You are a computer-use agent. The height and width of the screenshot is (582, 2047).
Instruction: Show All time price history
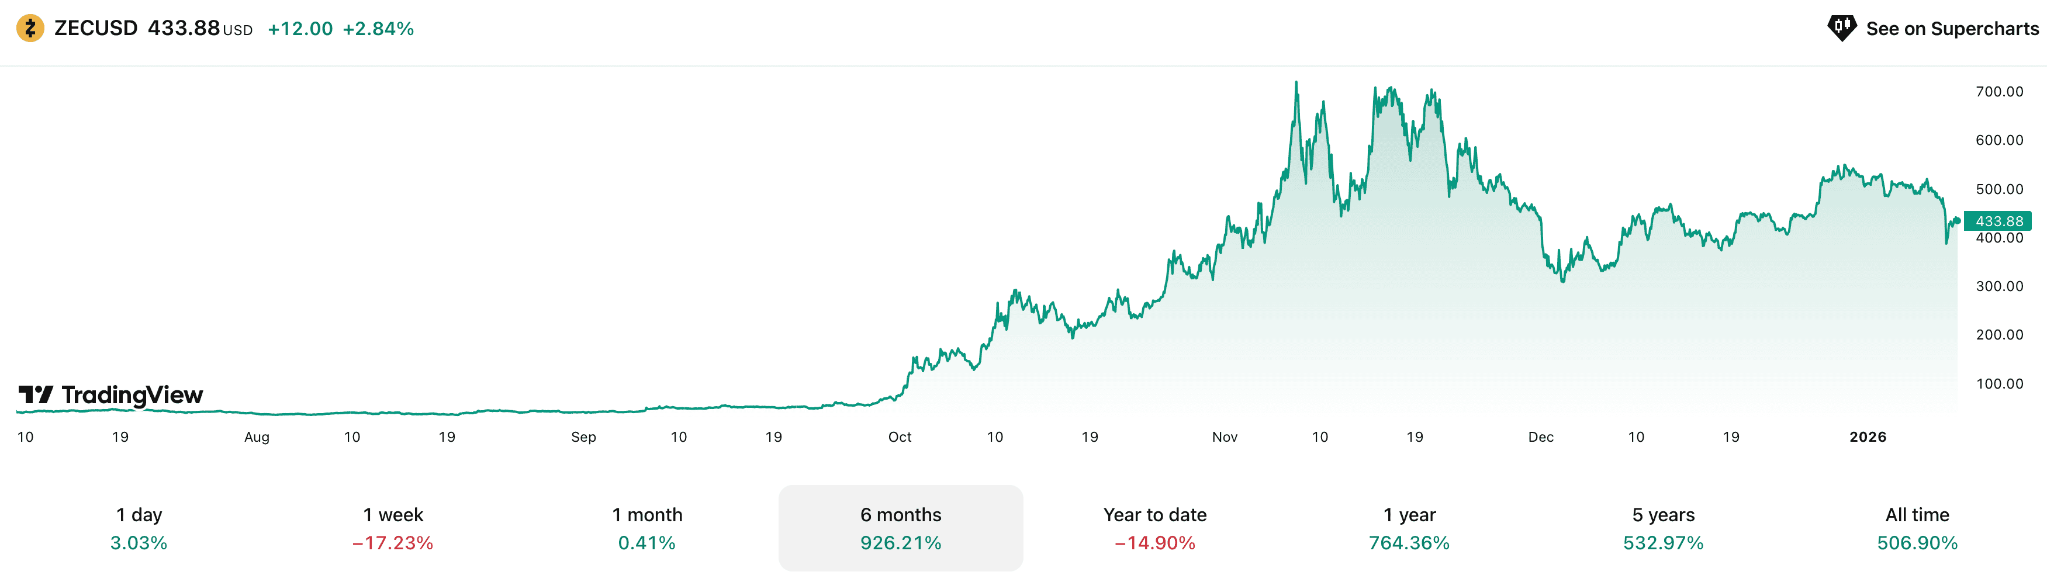1917,528
